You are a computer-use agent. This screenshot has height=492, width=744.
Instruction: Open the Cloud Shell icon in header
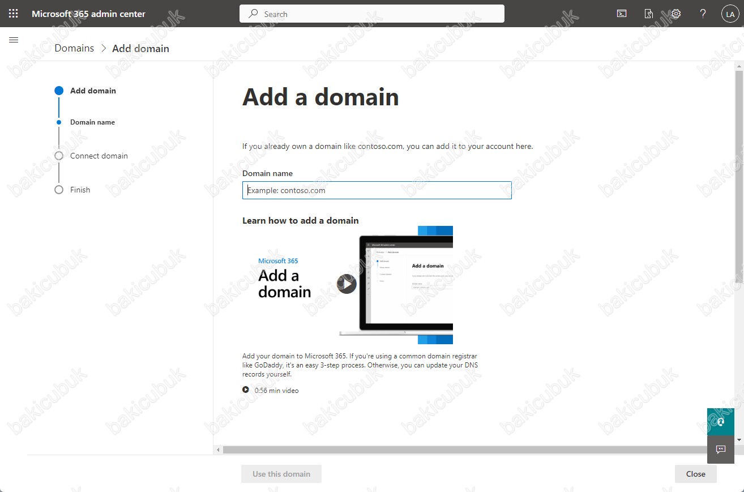622,14
